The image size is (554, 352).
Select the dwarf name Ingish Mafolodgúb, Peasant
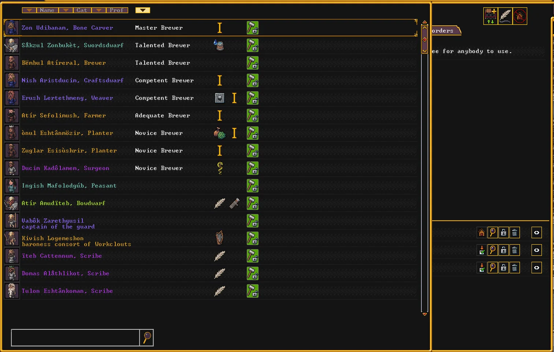pos(69,186)
